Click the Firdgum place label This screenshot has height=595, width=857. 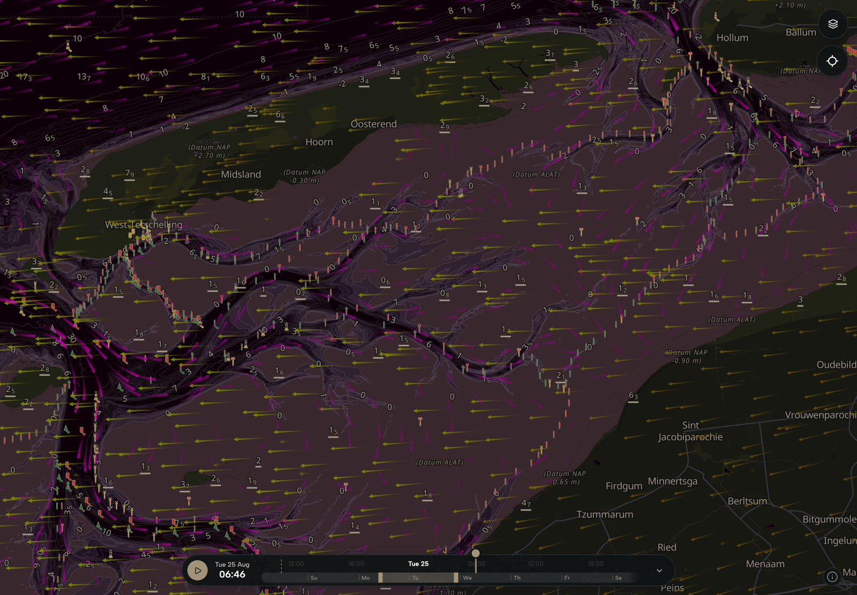pyautogui.click(x=624, y=486)
